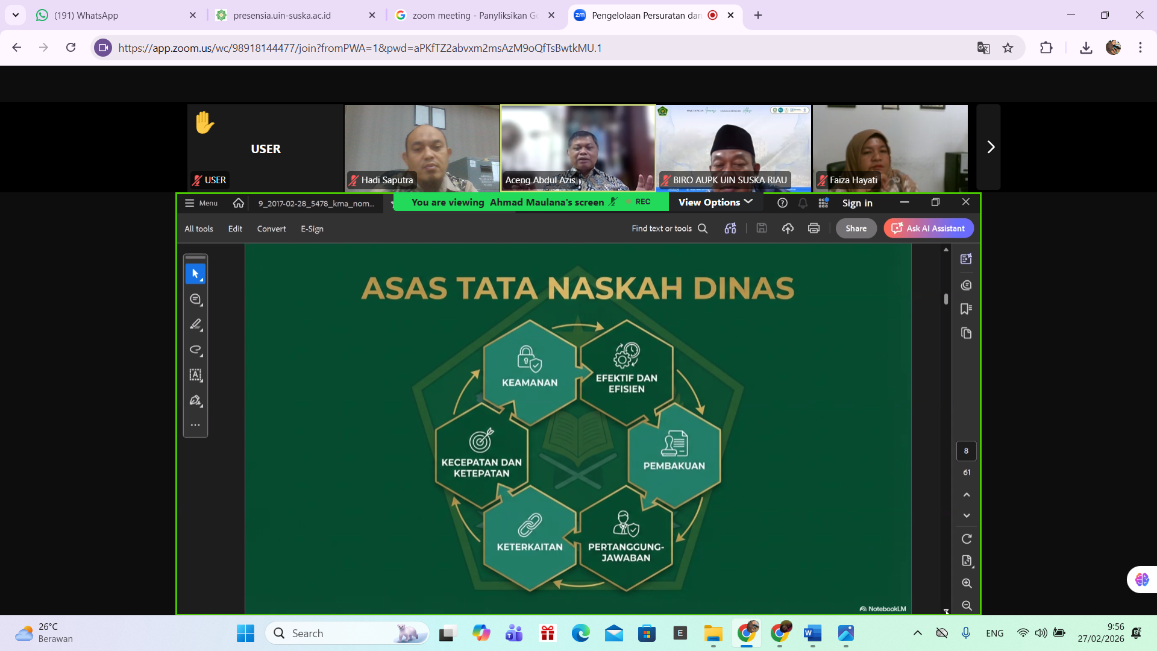This screenshot has height=651, width=1157.
Task: Show next participants with right chevron
Action: (990, 147)
